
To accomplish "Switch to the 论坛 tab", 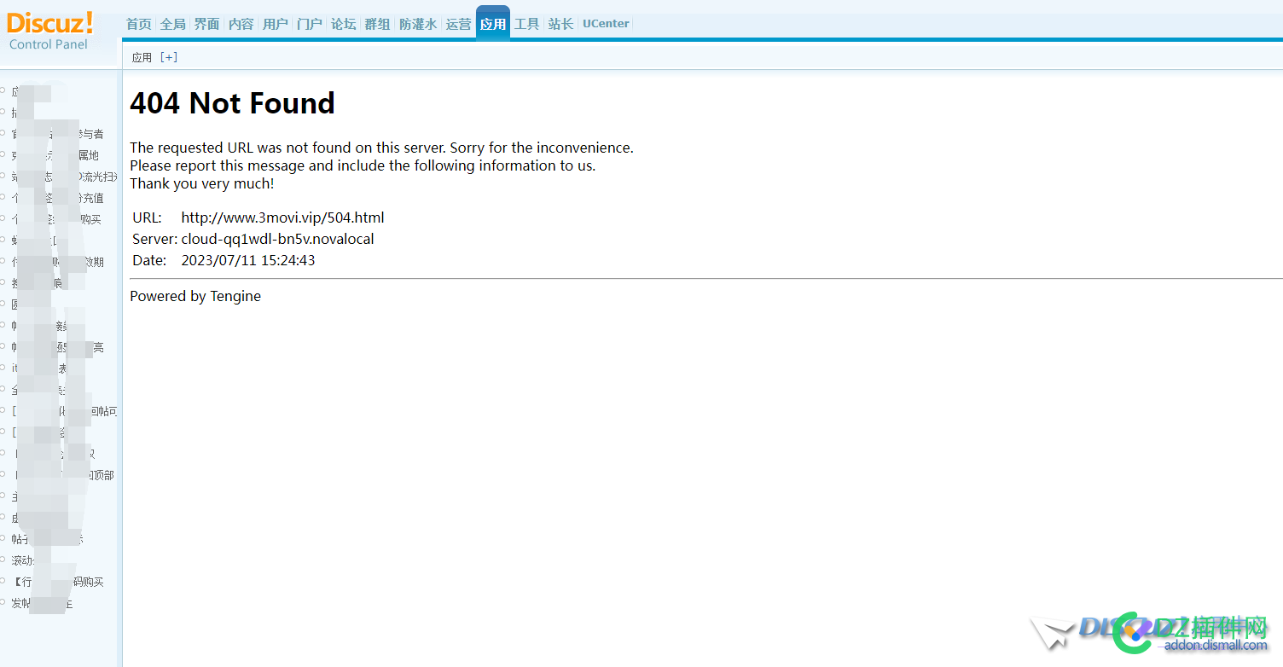I will point(343,24).
